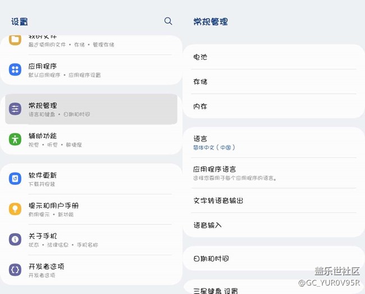Open the 存储 storage settings
Screen dimensions: 365x294
(200, 82)
